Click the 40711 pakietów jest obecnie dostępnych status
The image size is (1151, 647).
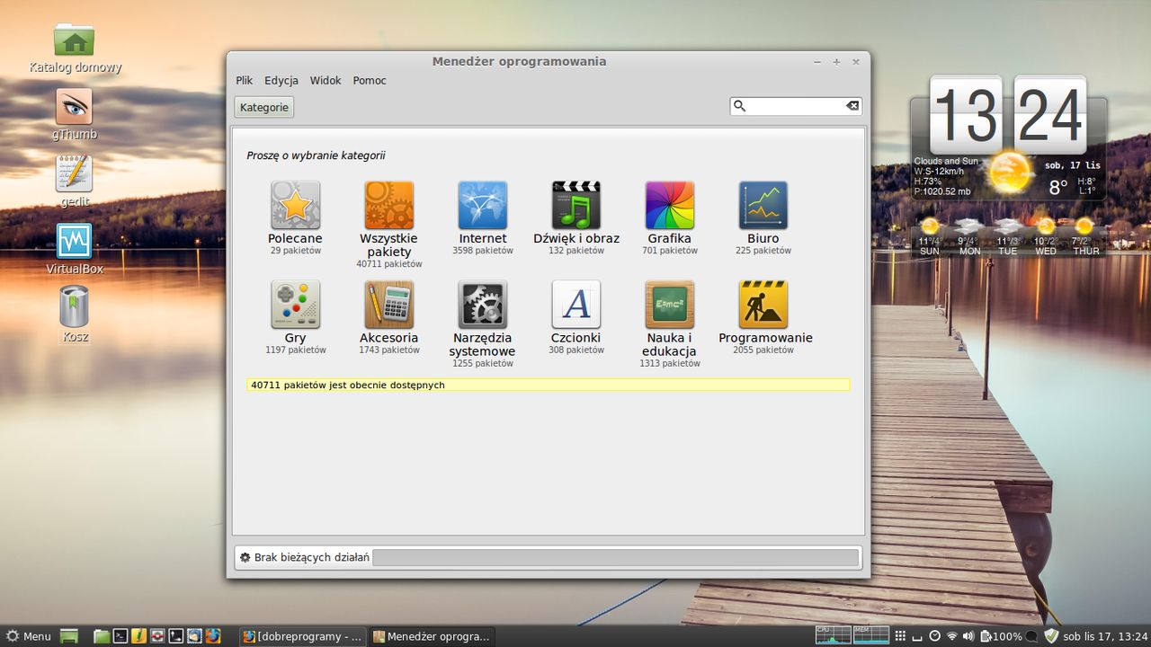(x=549, y=385)
